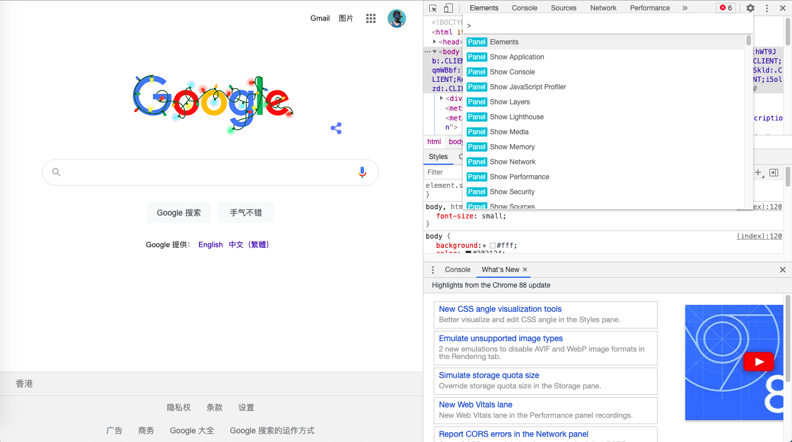792x442 pixels.
Task: Open the drawer Console tab
Action: click(457, 270)
